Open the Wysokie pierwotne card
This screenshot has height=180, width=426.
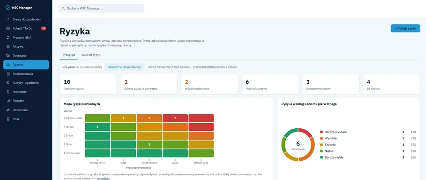(210, 84)
